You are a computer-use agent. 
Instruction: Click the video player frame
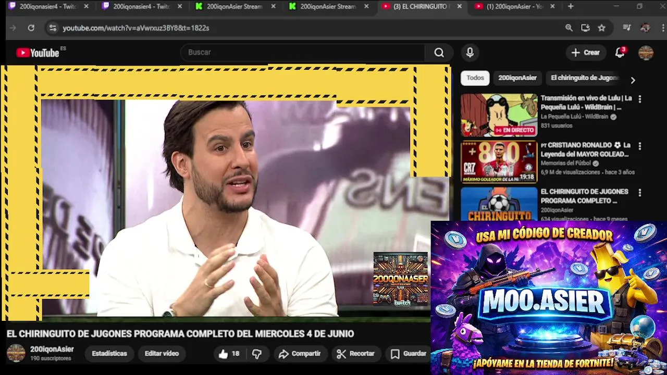[226, 193]
